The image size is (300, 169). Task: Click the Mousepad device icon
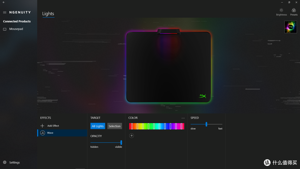click(5, 29)
